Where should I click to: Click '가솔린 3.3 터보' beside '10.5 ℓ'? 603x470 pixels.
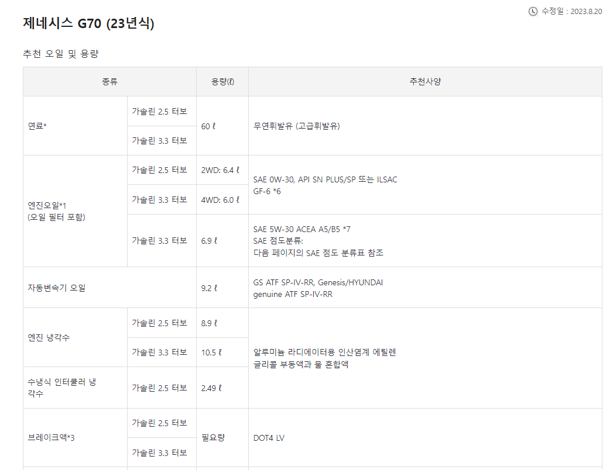pyautogui.click(x=159, y=352)
